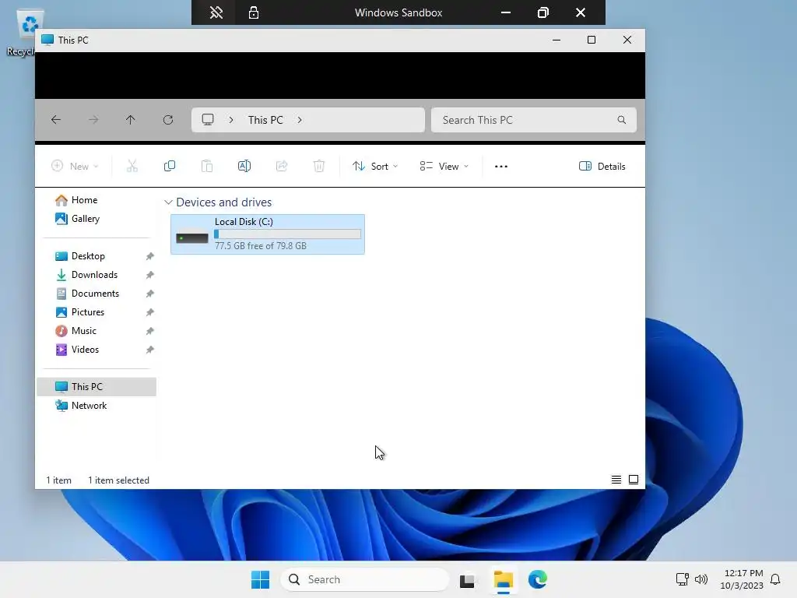Image resolution: width=797 pixels, height=598 pixels.
Task: Click the Share icon
Action: point(282,167)
